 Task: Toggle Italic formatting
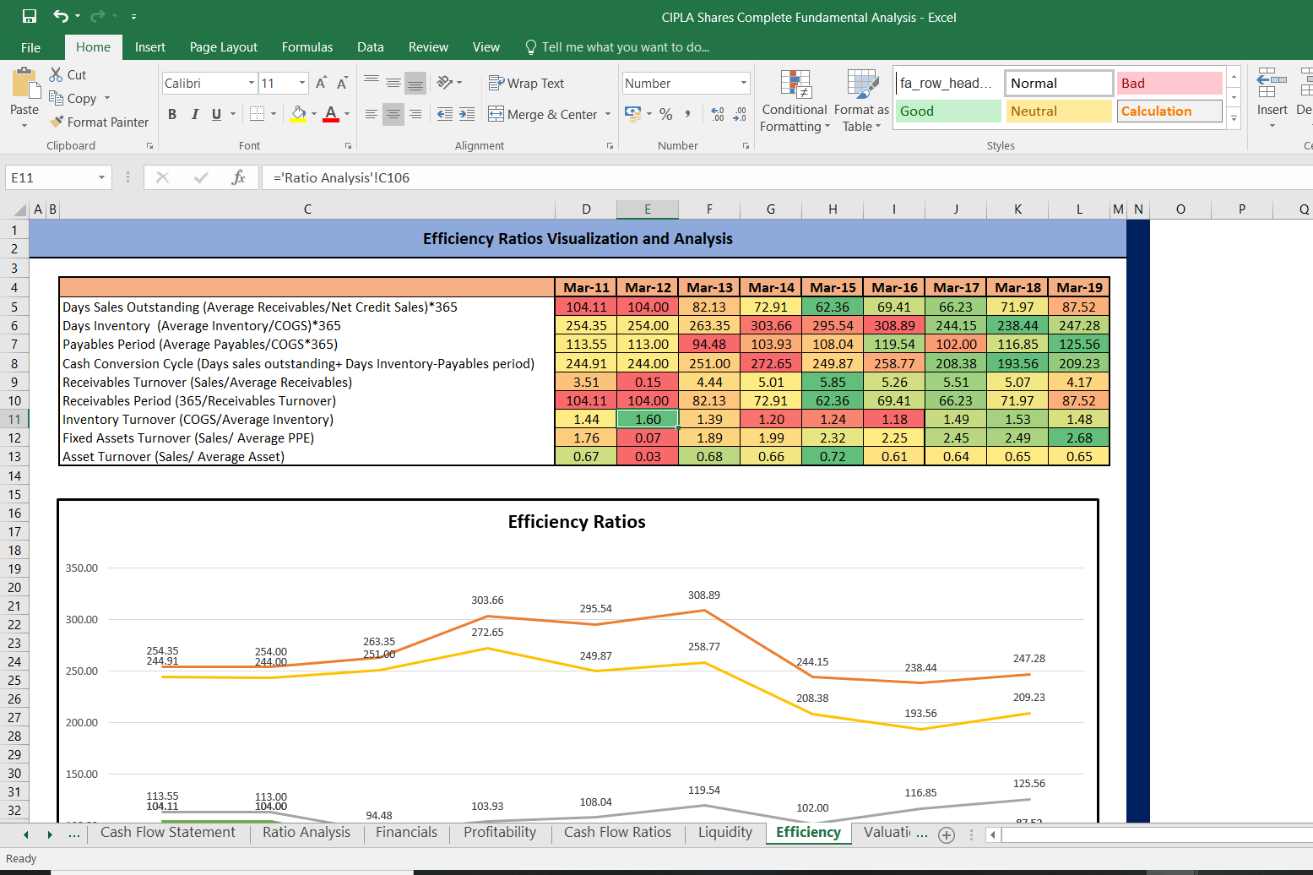click(195, 114)
